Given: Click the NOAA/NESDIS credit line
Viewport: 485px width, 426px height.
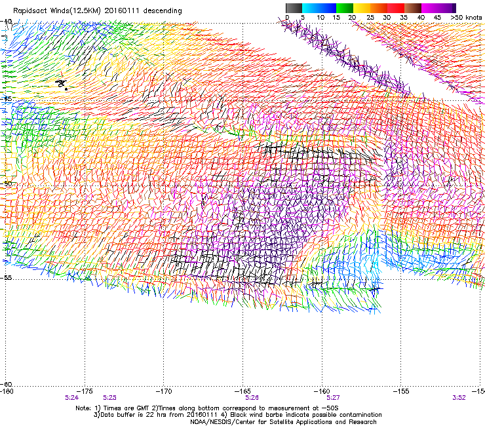Looking at the screenshot, I should click(283, 422).
